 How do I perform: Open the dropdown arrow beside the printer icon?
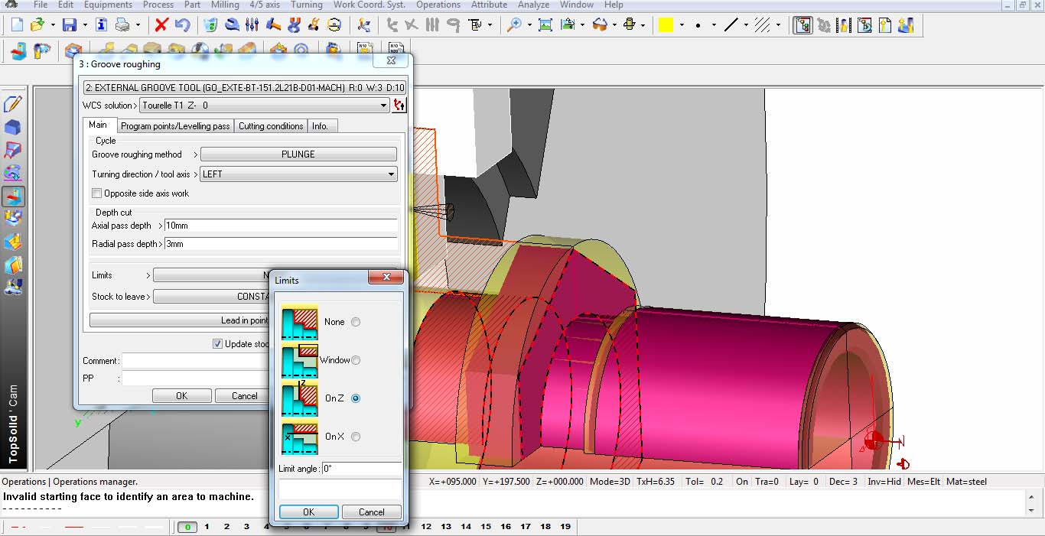click(x=137, y=25)
